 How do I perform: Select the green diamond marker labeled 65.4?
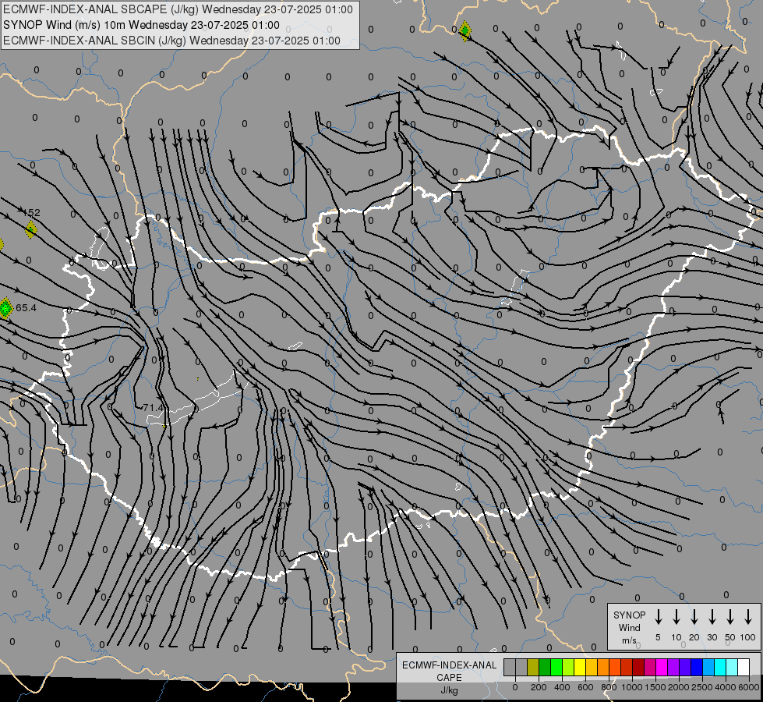coord(5,308)
